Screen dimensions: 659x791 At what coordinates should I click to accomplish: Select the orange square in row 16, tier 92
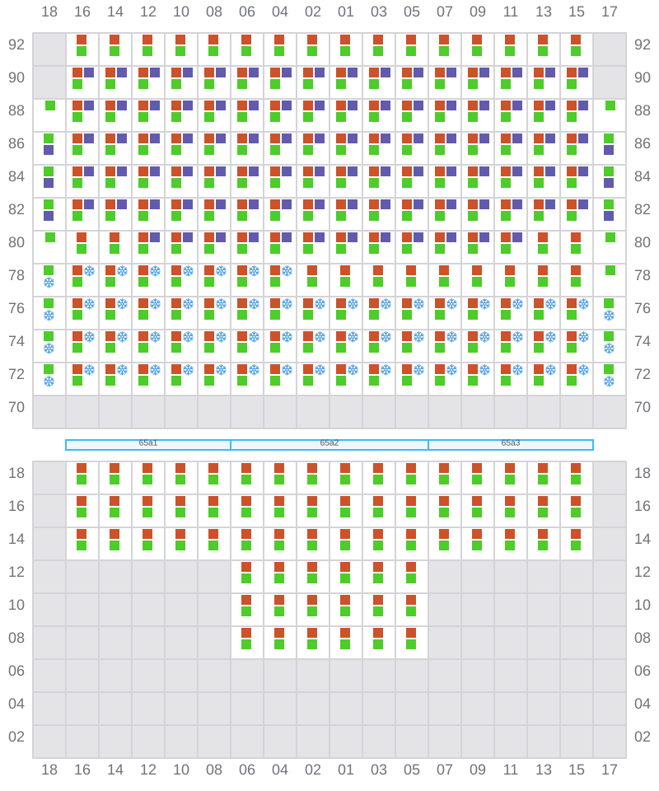coord(82,40)
